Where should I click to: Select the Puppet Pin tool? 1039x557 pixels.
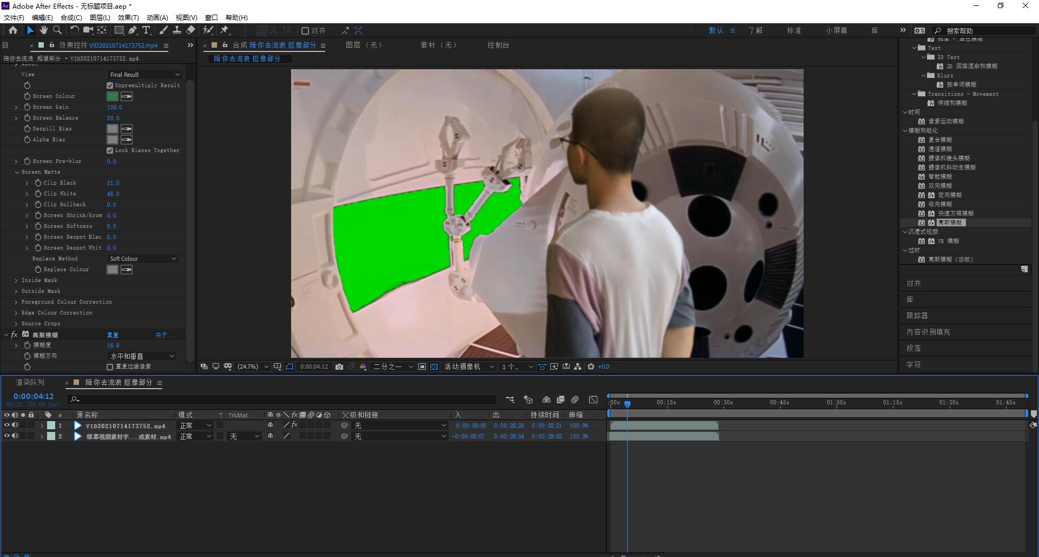[x=225, y=30]
